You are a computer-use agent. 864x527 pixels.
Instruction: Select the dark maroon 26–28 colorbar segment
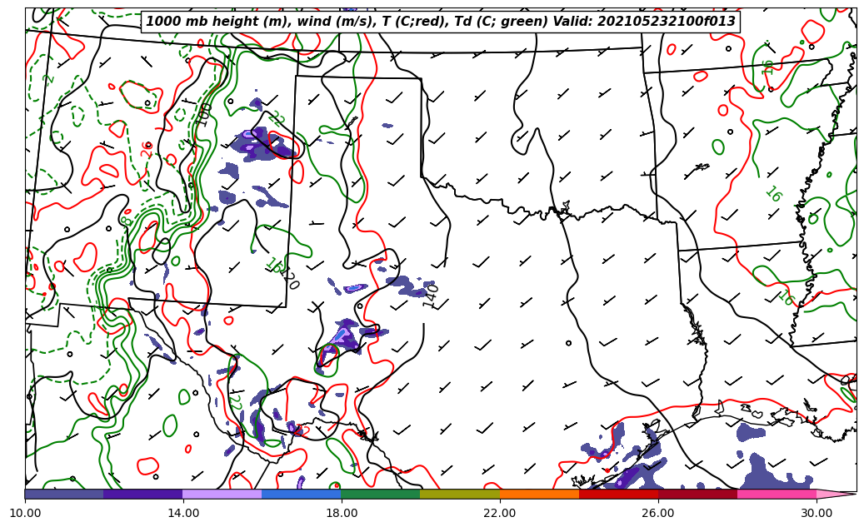[697, 494]
